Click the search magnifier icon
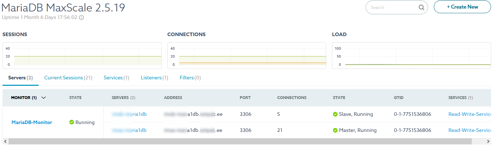Viewport: 495px width, 148px height. click(x=421, y=7)
